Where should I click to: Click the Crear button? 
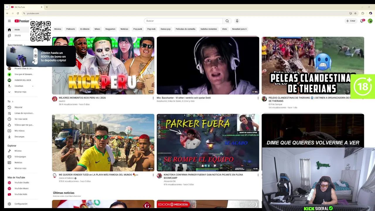pos(351,21)
